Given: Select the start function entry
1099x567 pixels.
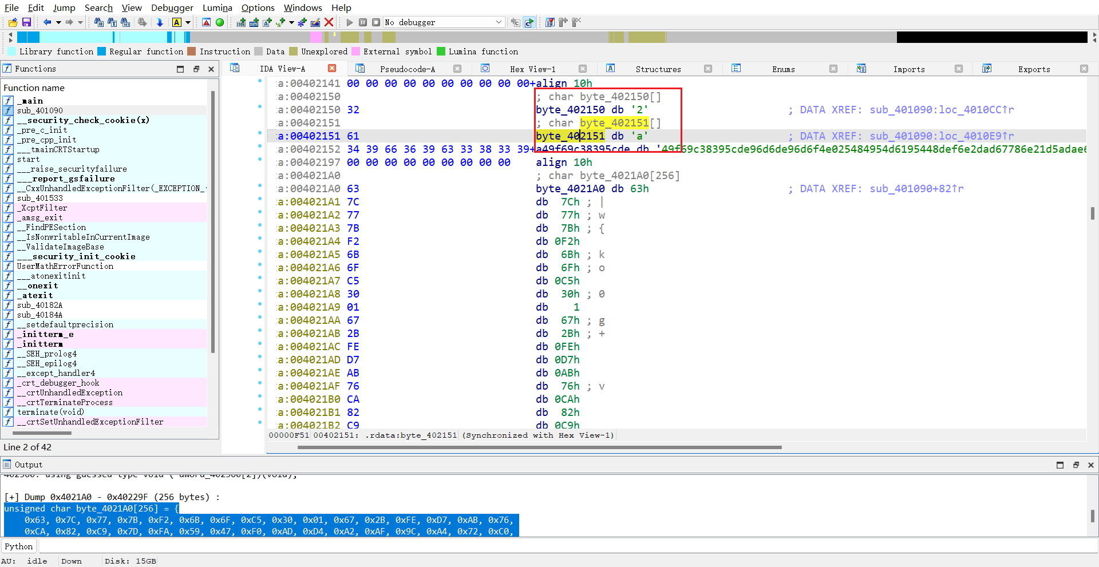Looking at the screenshot, I should (x=105, y=159).
